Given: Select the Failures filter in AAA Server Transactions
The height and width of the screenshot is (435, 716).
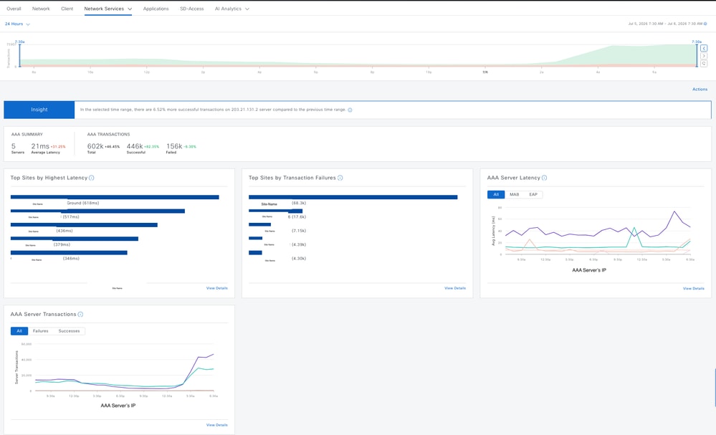Looking at the screenshot, I should coord(41,331).
